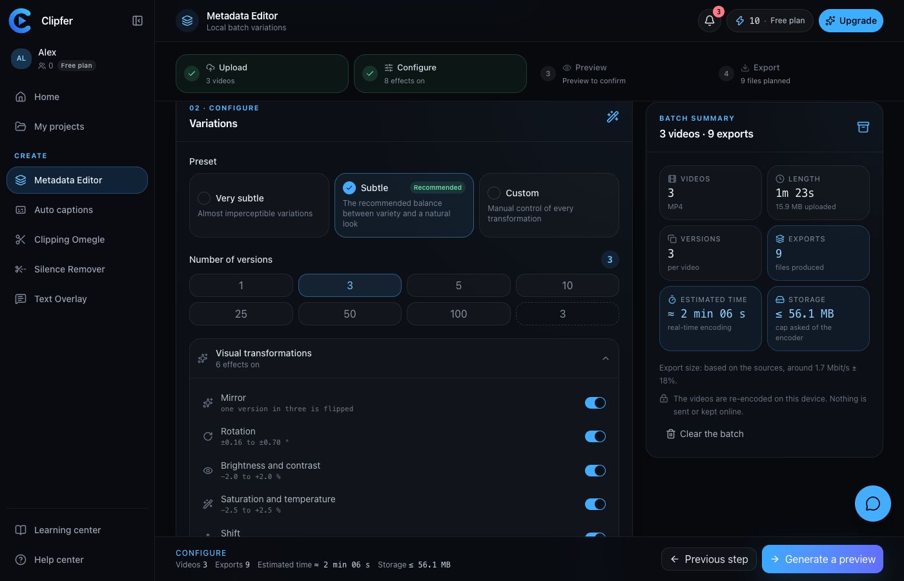Click the Metadata Editor header layers icon
The width and height of the screenshot is (904, 581).
coord(187,21)
